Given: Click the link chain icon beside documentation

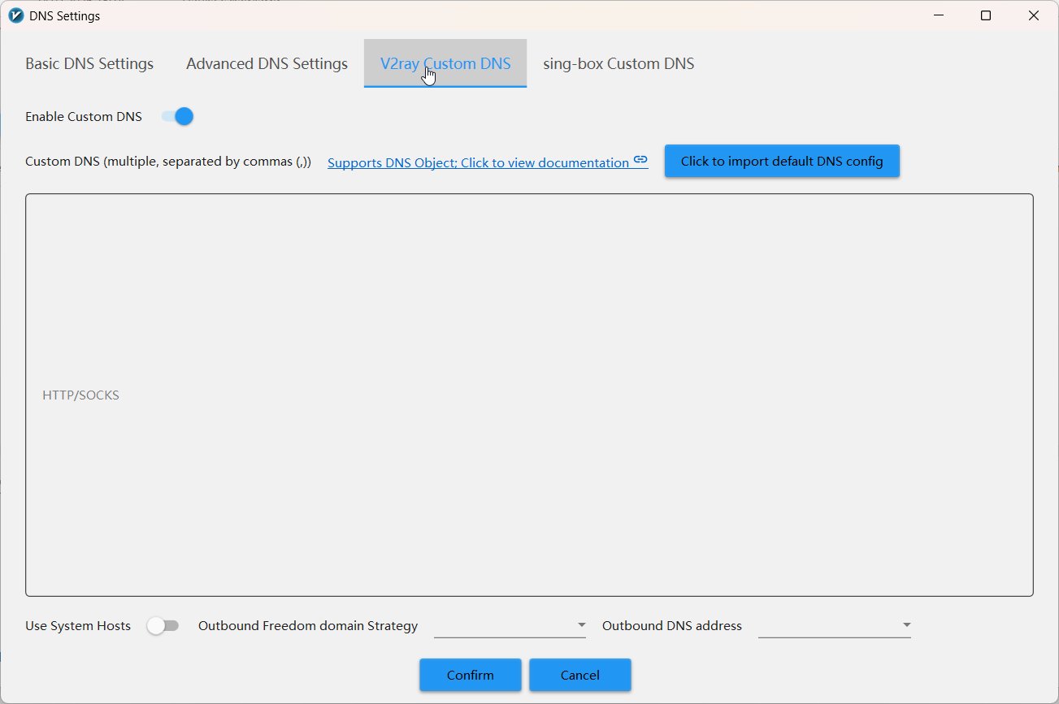Looking at the screenshot, I should tap(640, 160).
